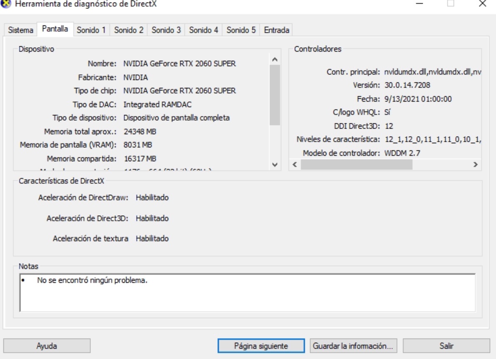
Task: Click Direct3D acceleration 'Habilitado' status
Action: [152, 219]
